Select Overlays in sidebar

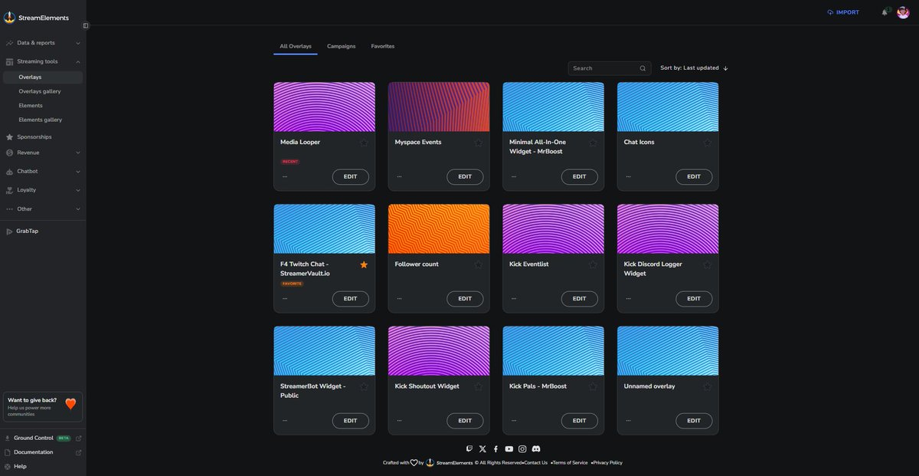43,77
